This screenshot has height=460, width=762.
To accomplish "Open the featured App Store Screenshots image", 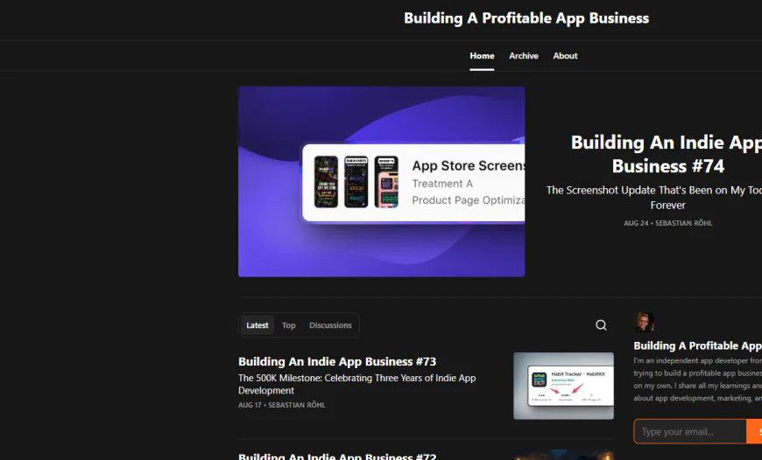I will (x=381, y=181).
